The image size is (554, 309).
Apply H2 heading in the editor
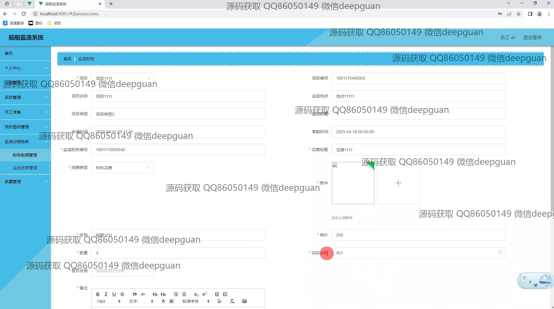[x=163, y=294]
